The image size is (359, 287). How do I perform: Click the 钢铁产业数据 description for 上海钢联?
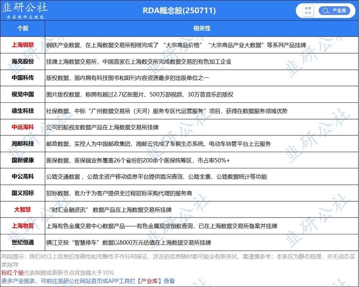(176, 45)
